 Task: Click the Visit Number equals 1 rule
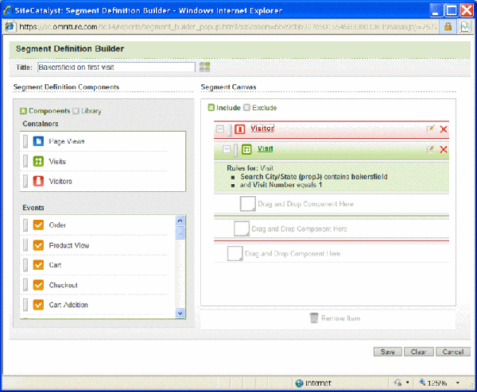pyautogui.click(x=281, y=185)
